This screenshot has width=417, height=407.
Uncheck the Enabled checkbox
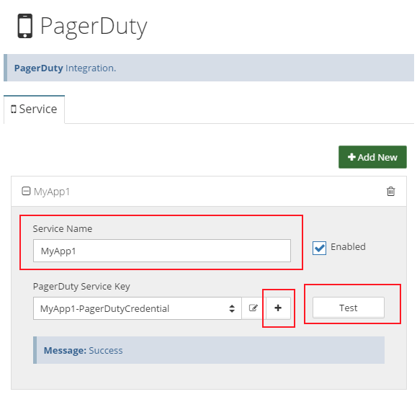coord(319,248)
